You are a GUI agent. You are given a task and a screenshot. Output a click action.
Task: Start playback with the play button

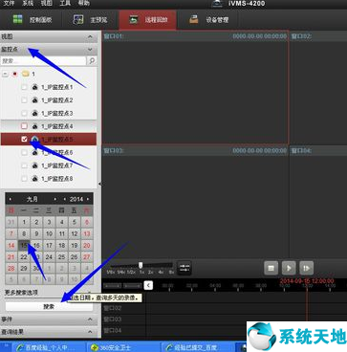pos(289,268)
